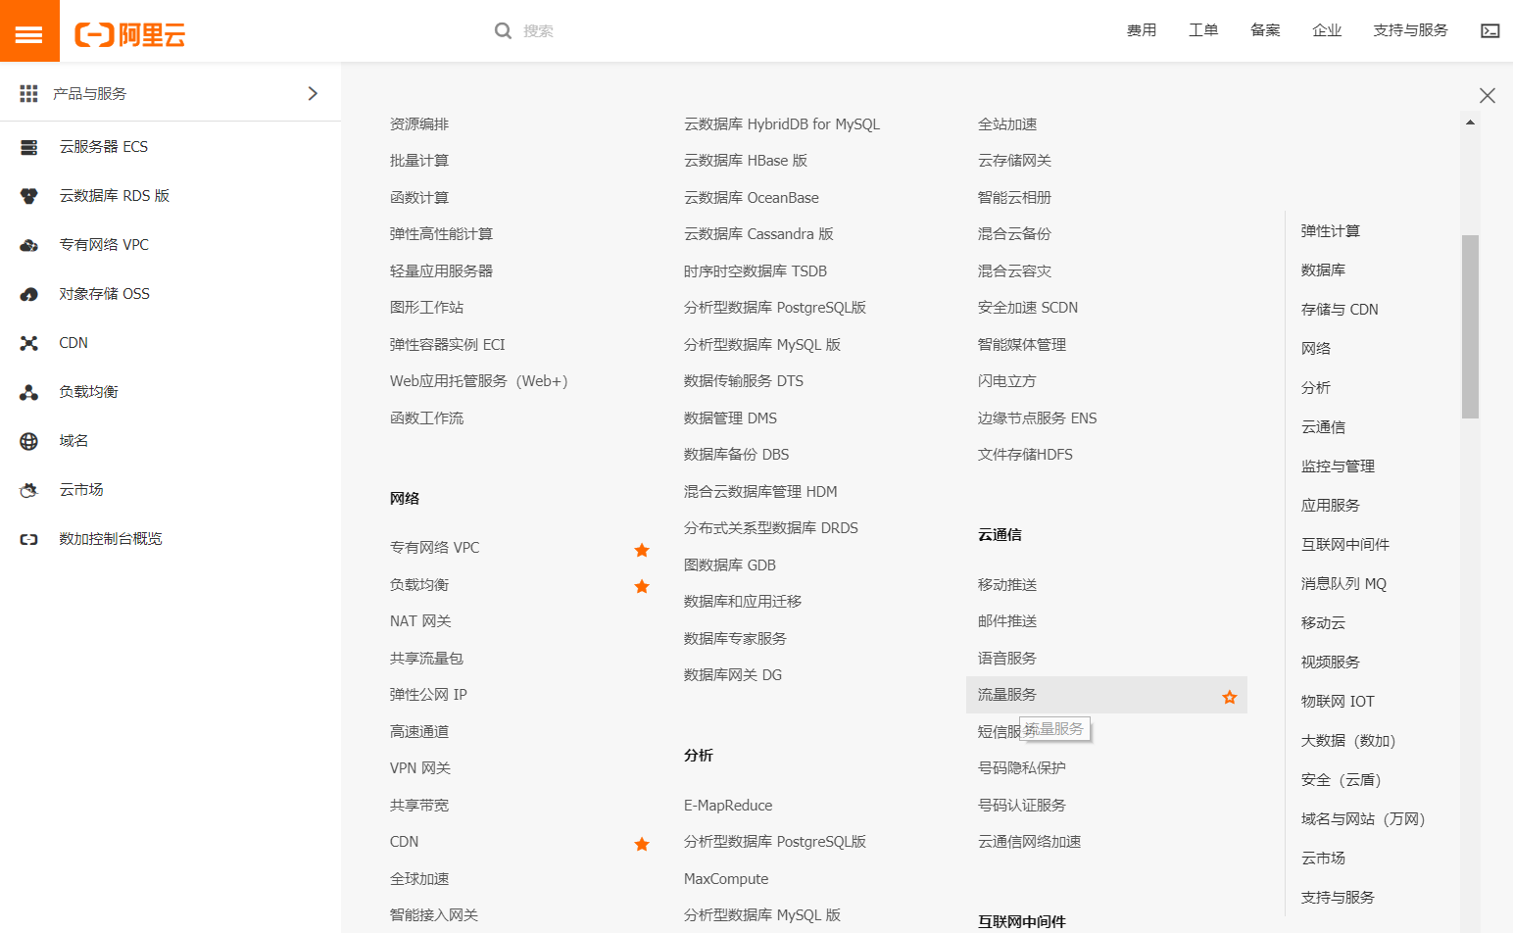
Task: Unfavorite 负载均衡 star in product list
Action: point(642,586)
